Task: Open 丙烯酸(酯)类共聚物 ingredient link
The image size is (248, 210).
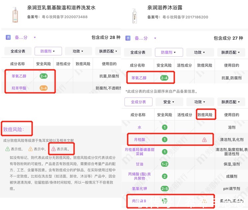Action: (139, 176)
